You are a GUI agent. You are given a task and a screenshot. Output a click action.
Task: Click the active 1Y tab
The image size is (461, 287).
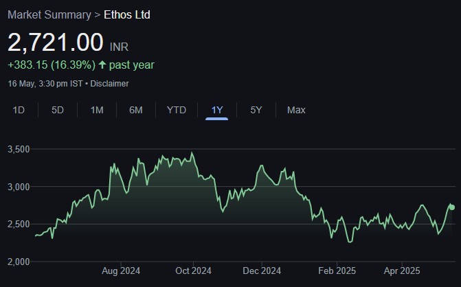click(217, 110)
